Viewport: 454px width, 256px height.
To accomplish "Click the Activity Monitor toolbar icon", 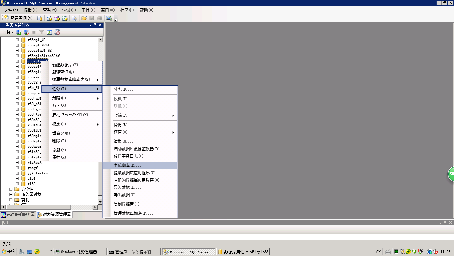I will (x=109, y=18).
